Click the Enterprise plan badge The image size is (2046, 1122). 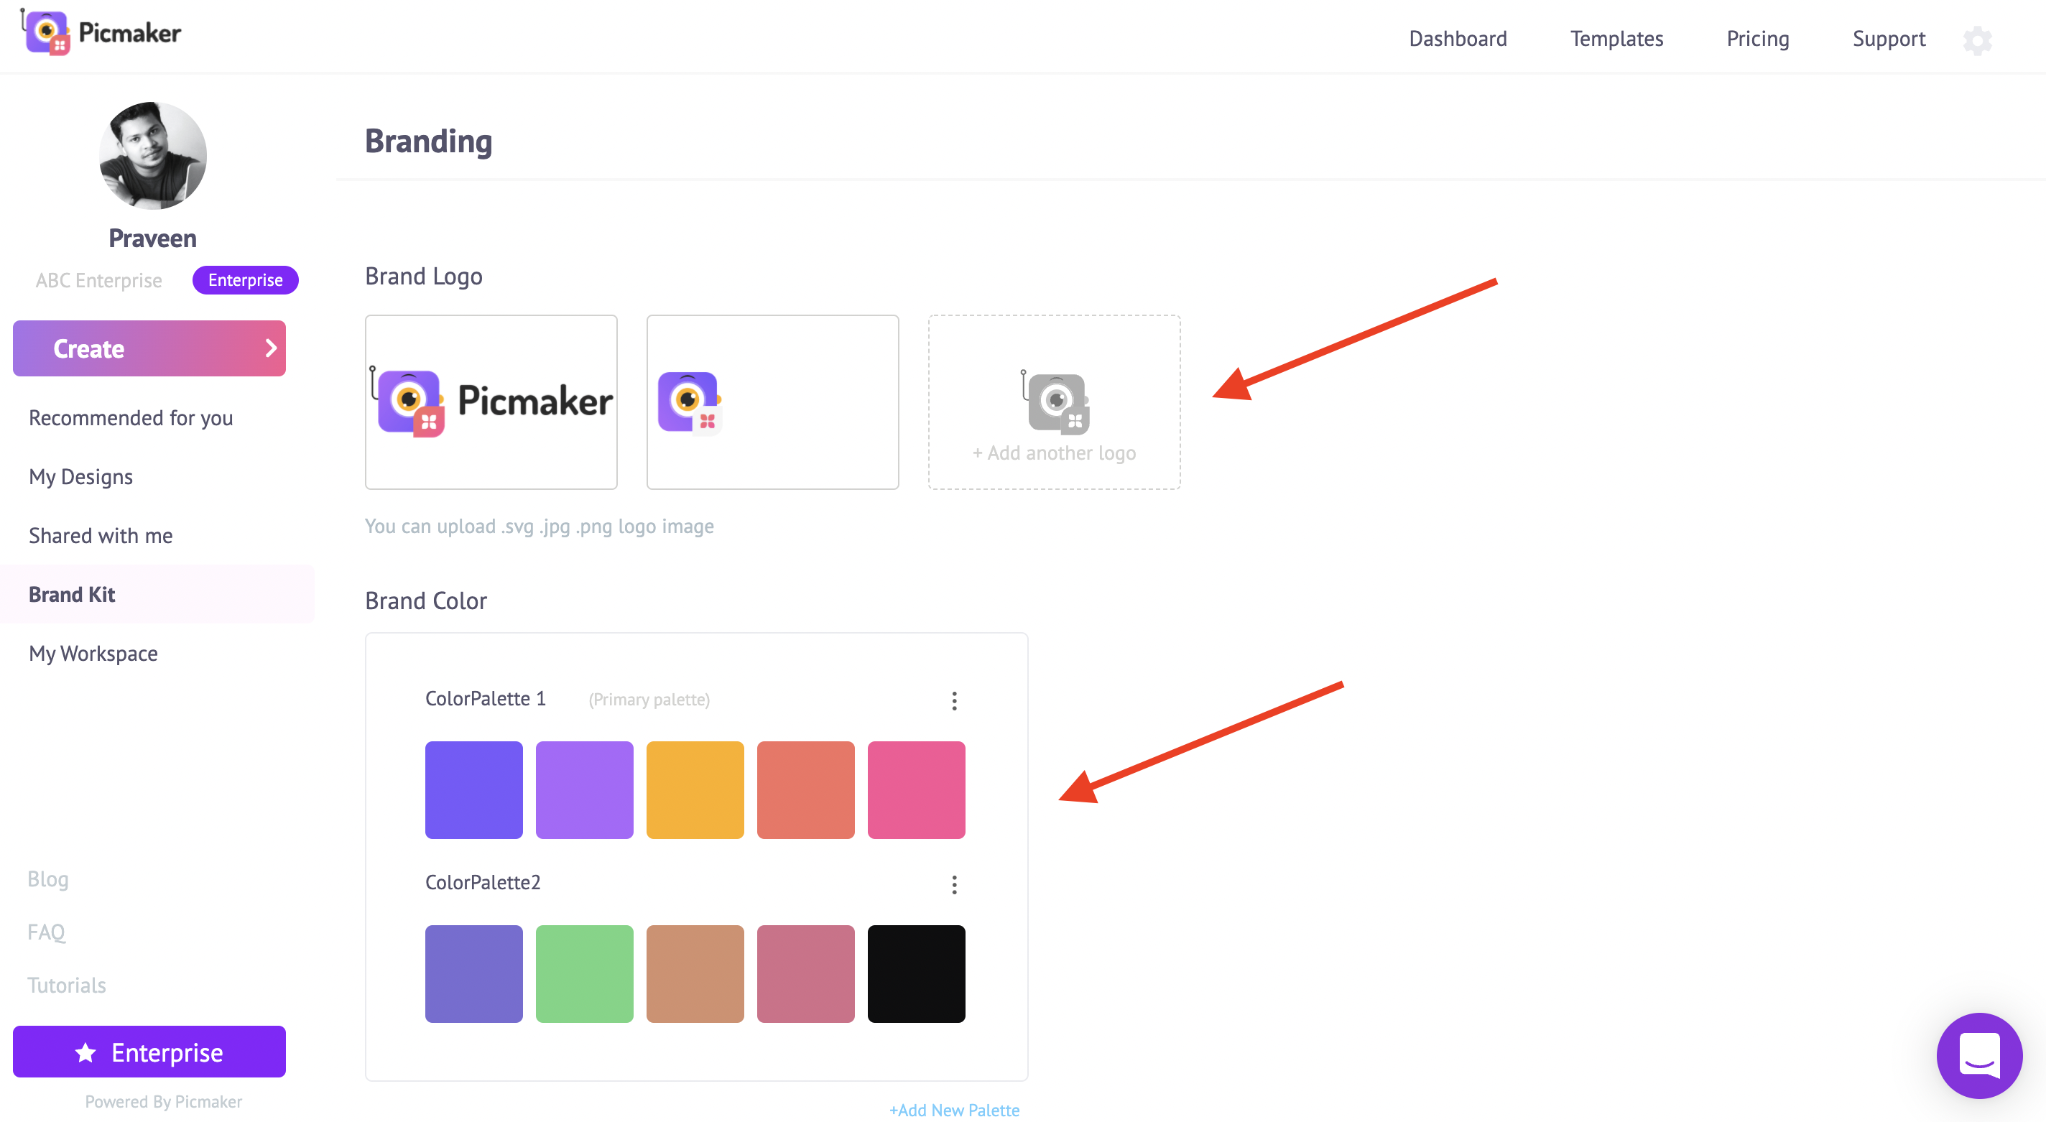tap(246, 279)
